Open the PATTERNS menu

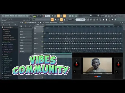pyautogui.click(x=12, y=16)
